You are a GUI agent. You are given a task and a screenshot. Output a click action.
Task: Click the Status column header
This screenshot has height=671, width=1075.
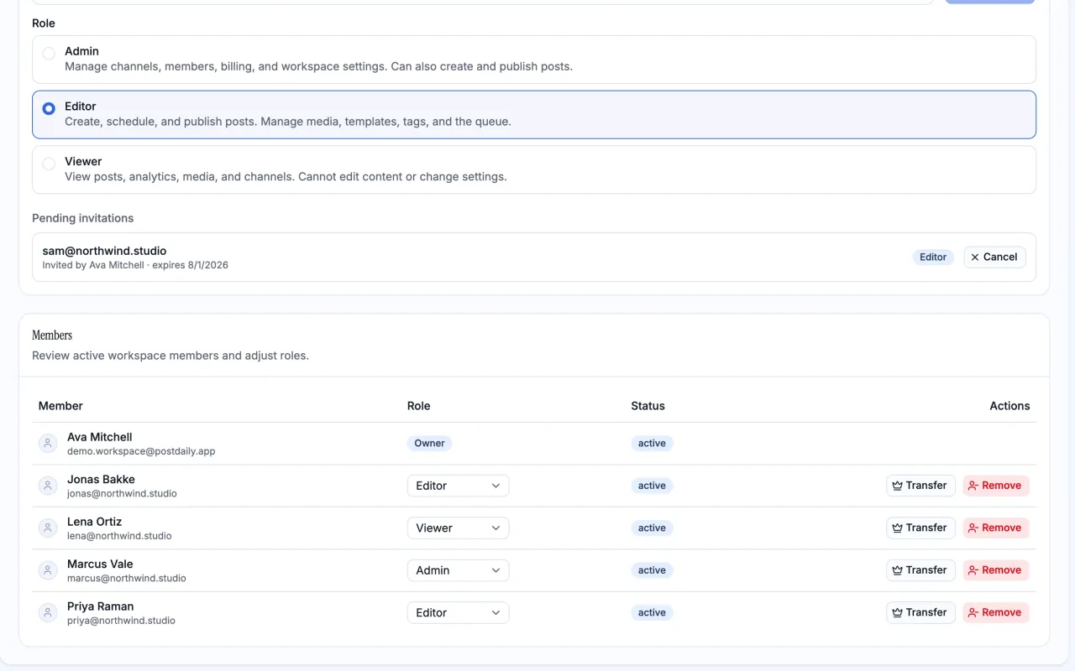click(648, 406)
